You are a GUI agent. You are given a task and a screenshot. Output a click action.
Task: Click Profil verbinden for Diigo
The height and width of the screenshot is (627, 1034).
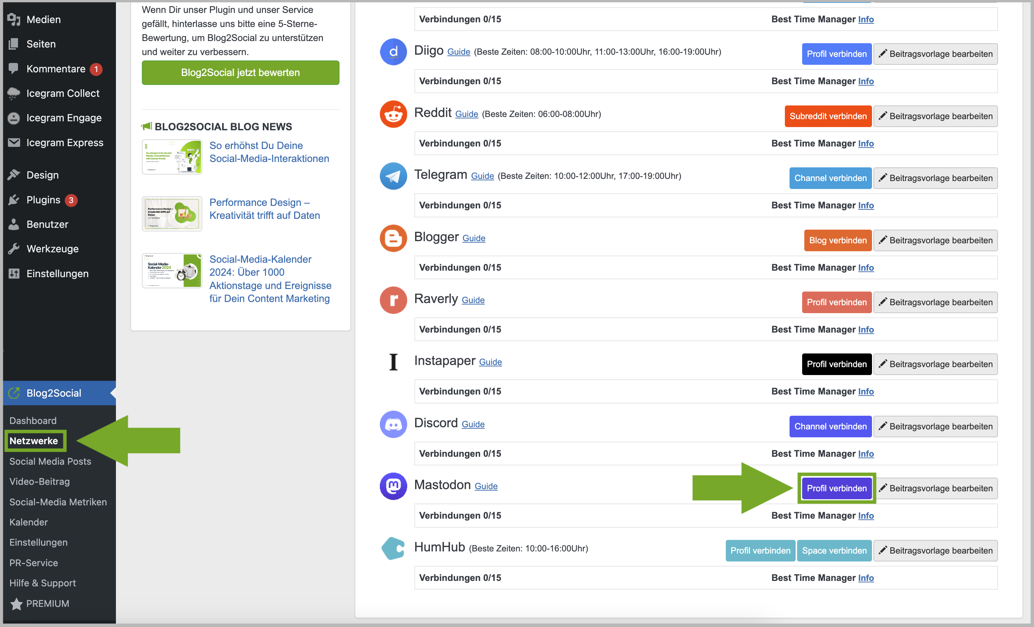point(836,54)
